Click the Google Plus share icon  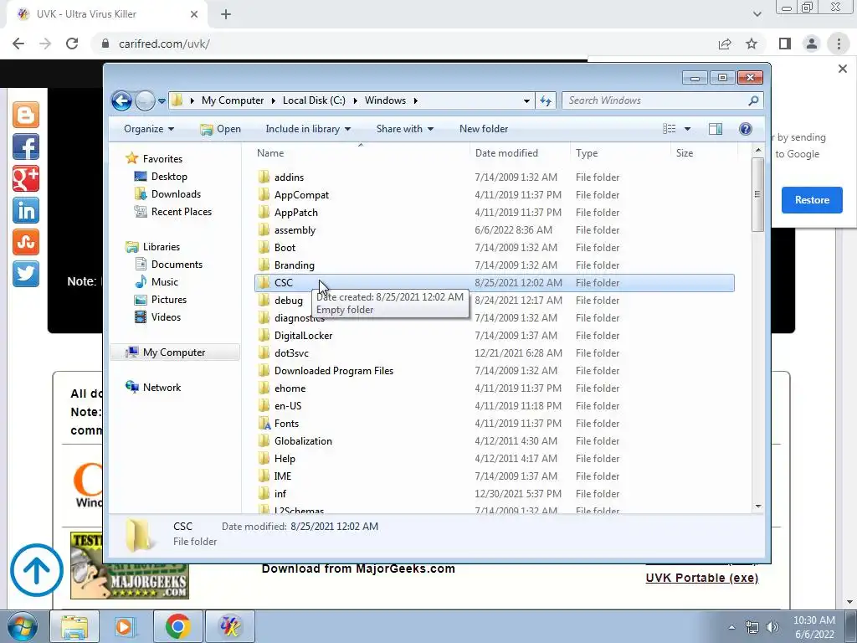coord(26,179)
